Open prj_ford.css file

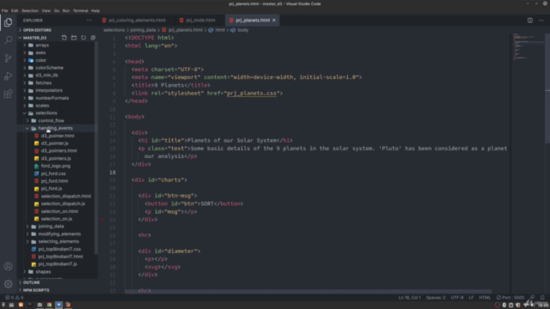[53, 173]
